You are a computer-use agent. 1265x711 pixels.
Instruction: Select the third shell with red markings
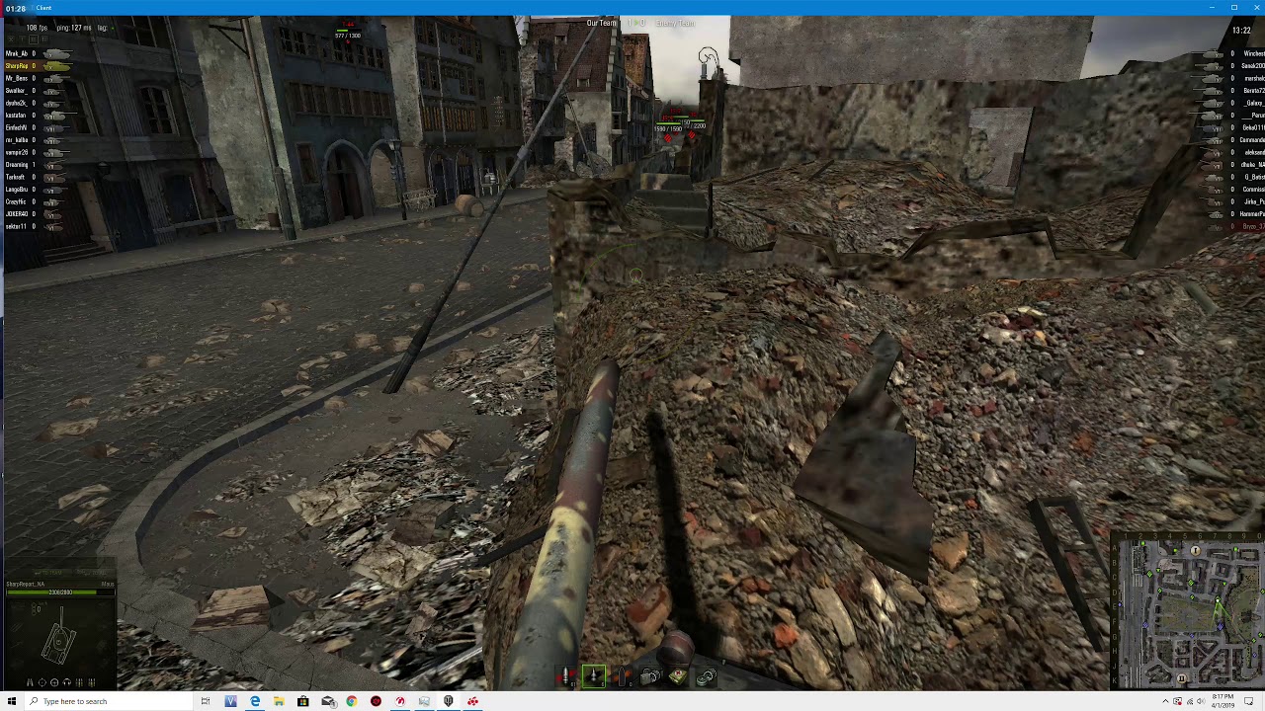[622, 676]
